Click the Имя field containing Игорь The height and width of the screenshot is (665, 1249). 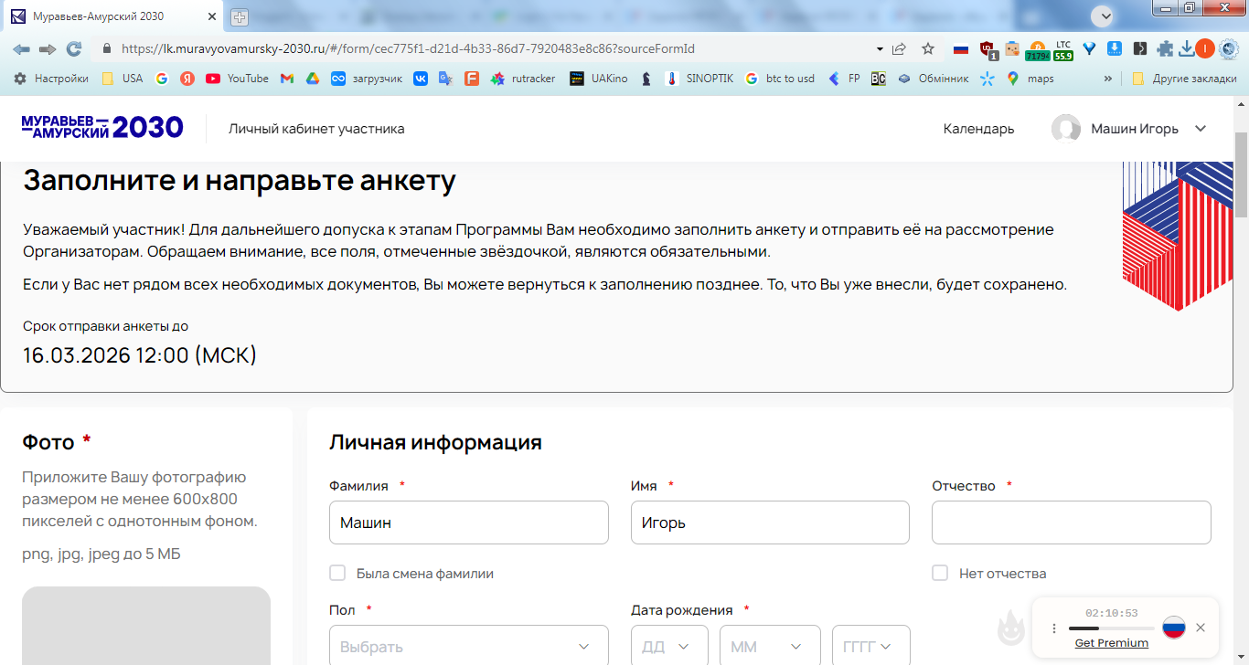point(770,522)
